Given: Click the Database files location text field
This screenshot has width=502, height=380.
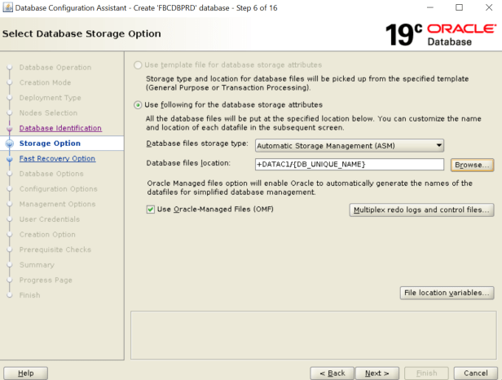Looking at the screenshot, I should pos(350,165).
